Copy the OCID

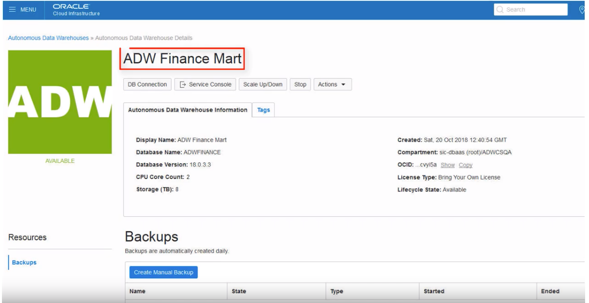(x=465, y=165)
